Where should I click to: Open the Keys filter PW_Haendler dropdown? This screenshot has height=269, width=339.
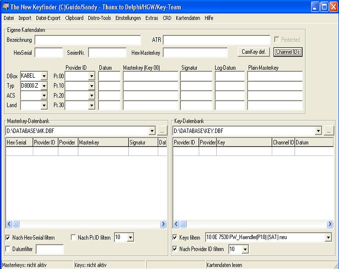(x=328, y=238)
